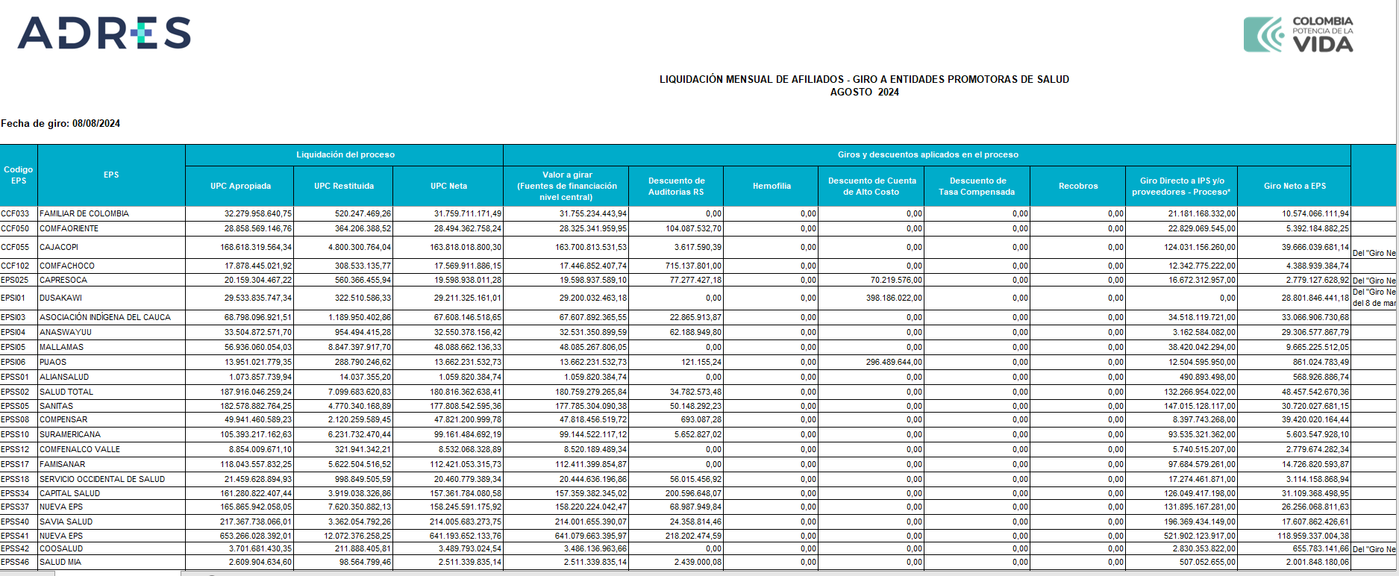
Task: Click the 'ALIANSALUD' cell
Action: coord(111,377)
